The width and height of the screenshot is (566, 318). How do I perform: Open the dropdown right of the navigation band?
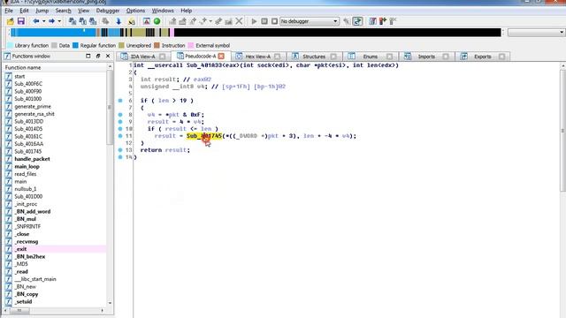click(536, 33)
